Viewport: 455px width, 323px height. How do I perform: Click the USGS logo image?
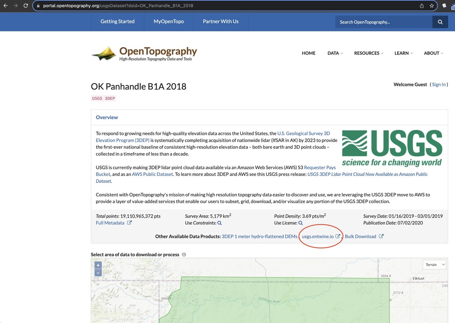tap(392, 148)
